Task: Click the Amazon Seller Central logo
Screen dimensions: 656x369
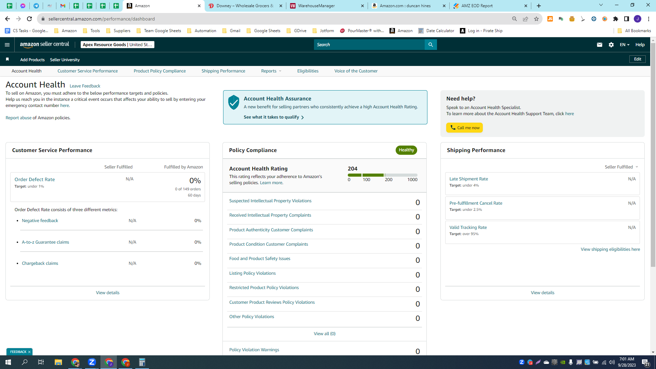Action: 44,44
